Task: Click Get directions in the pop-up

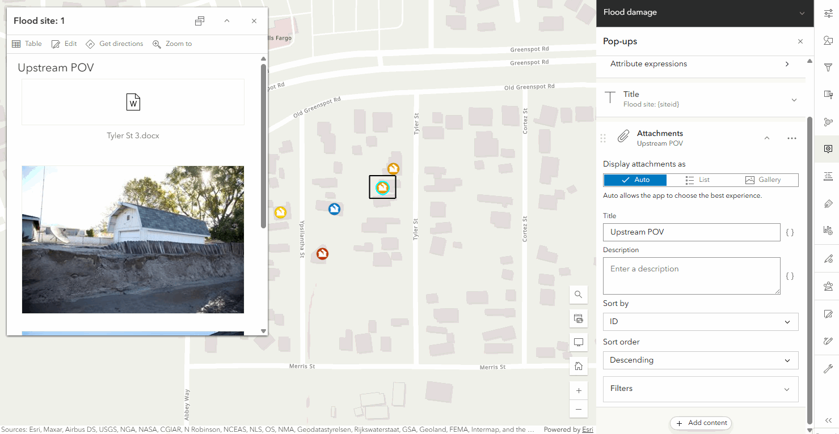Action: 114,44
